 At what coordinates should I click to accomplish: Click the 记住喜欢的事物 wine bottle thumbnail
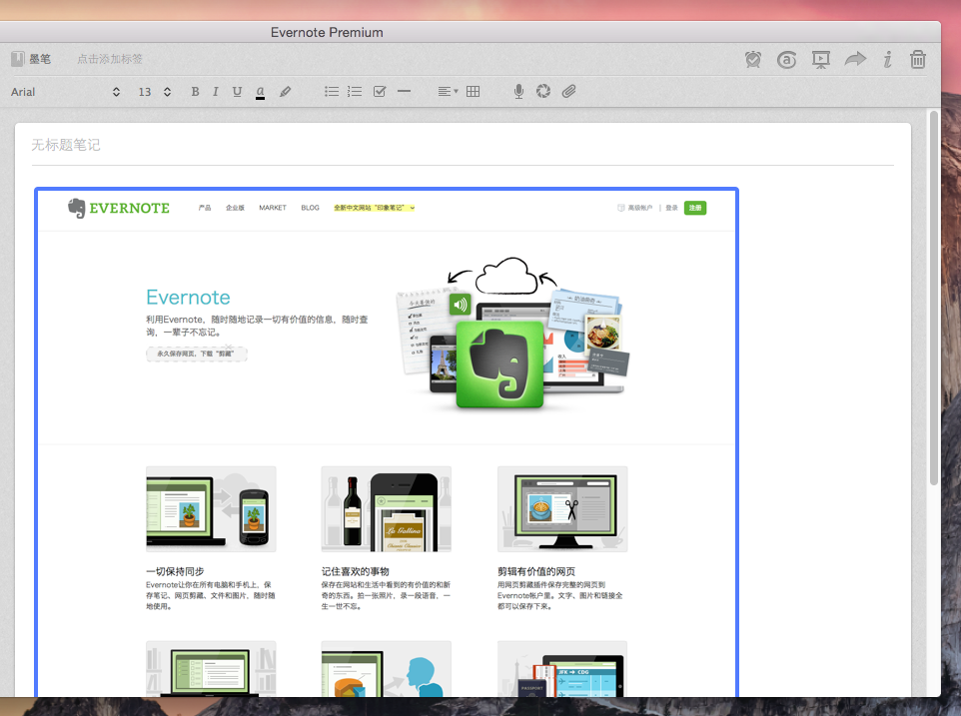[x=387, y=509]
